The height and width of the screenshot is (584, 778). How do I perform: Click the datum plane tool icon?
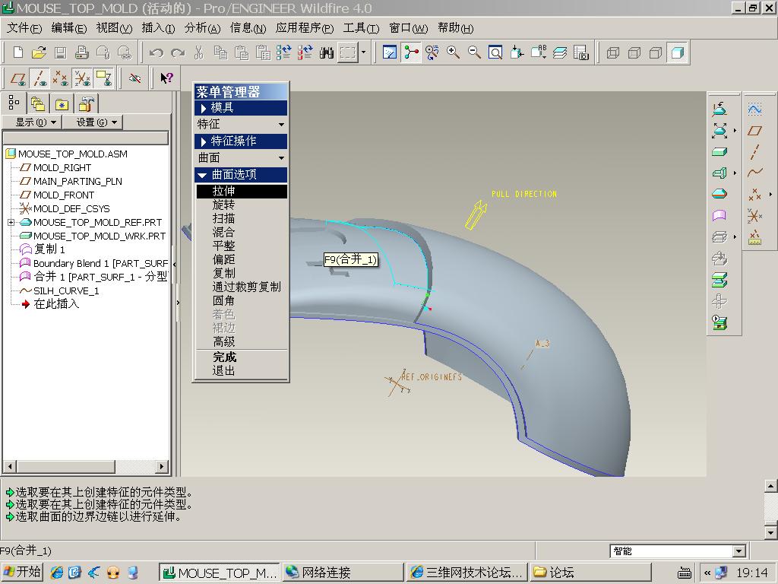[754, 131]
